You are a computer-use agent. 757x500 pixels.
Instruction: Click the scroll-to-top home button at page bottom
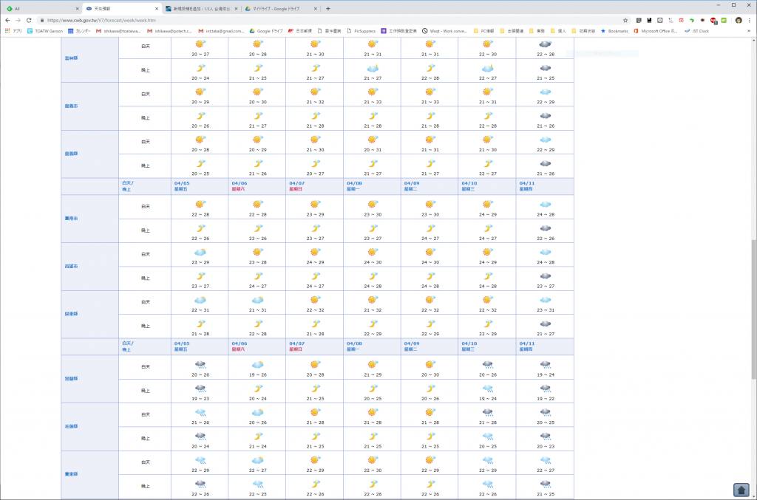click(x=741, y=490)
